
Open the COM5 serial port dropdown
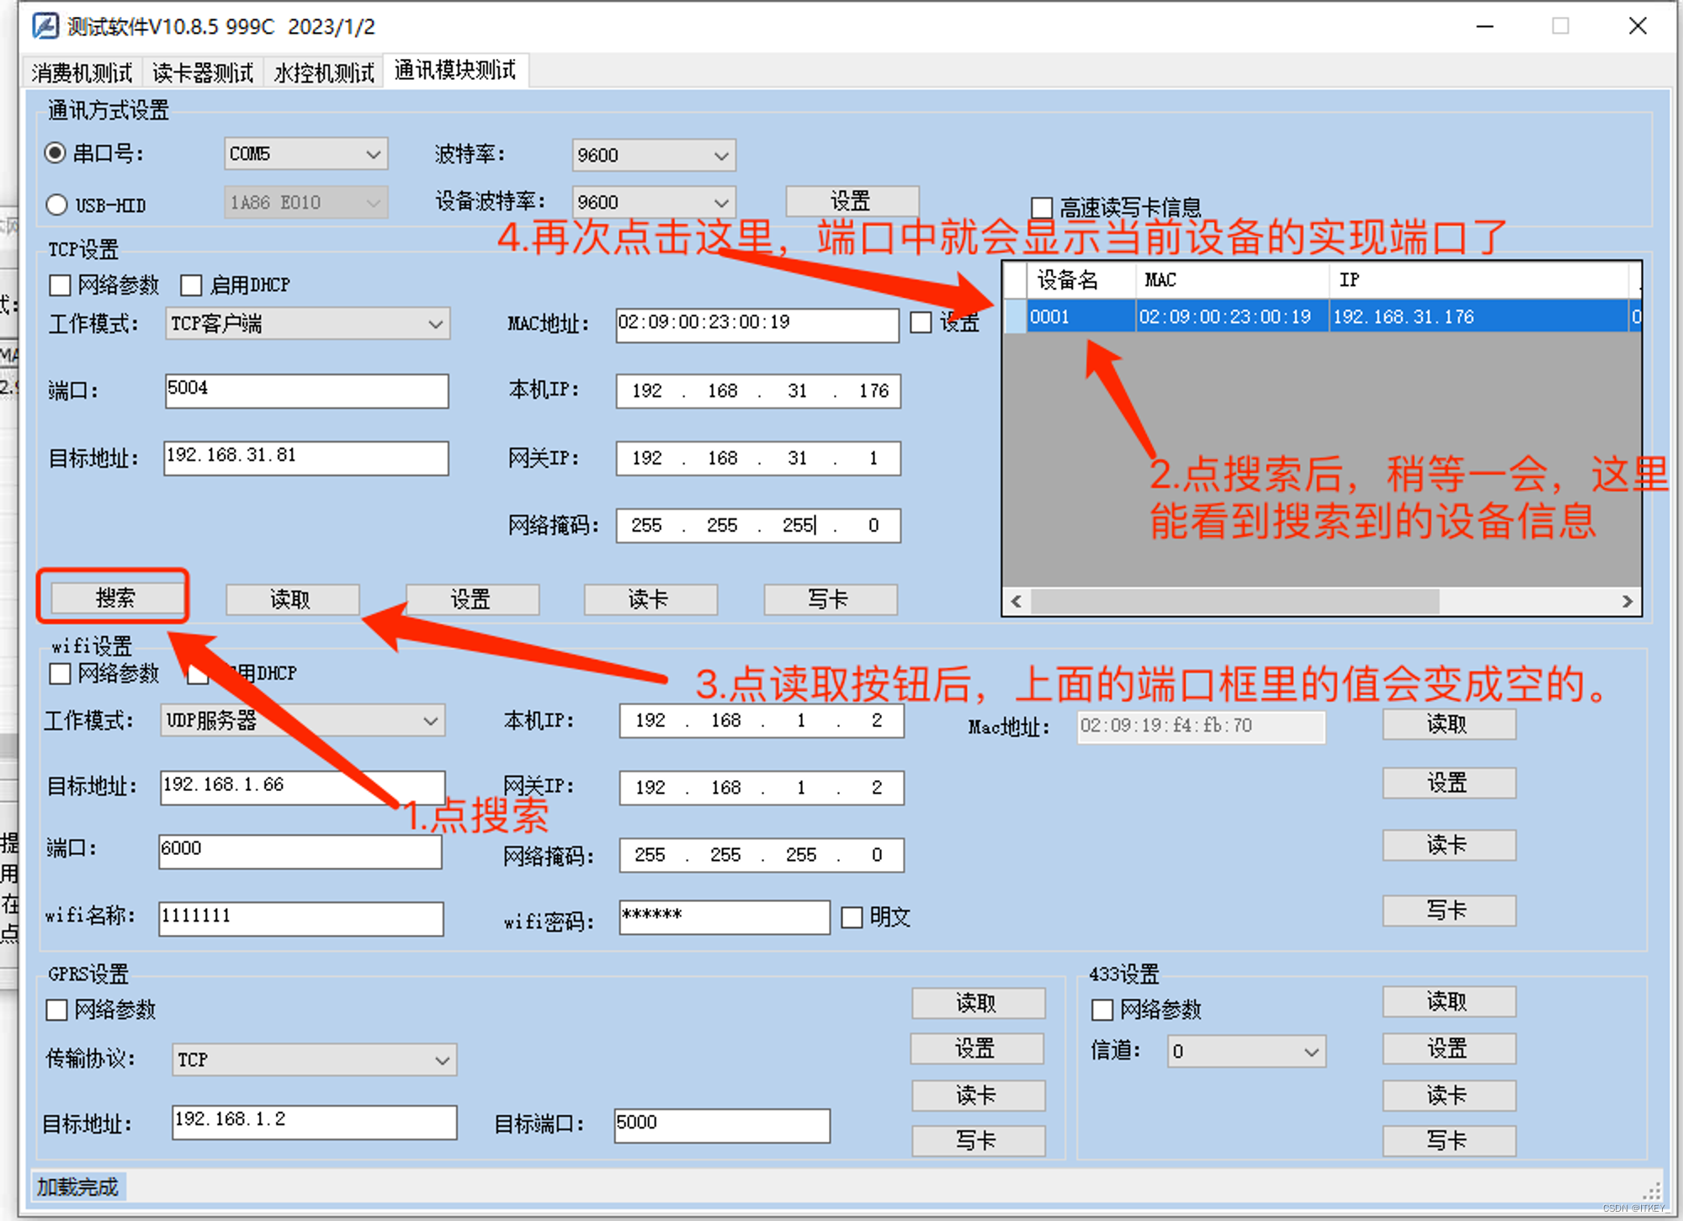coord(305,154)
